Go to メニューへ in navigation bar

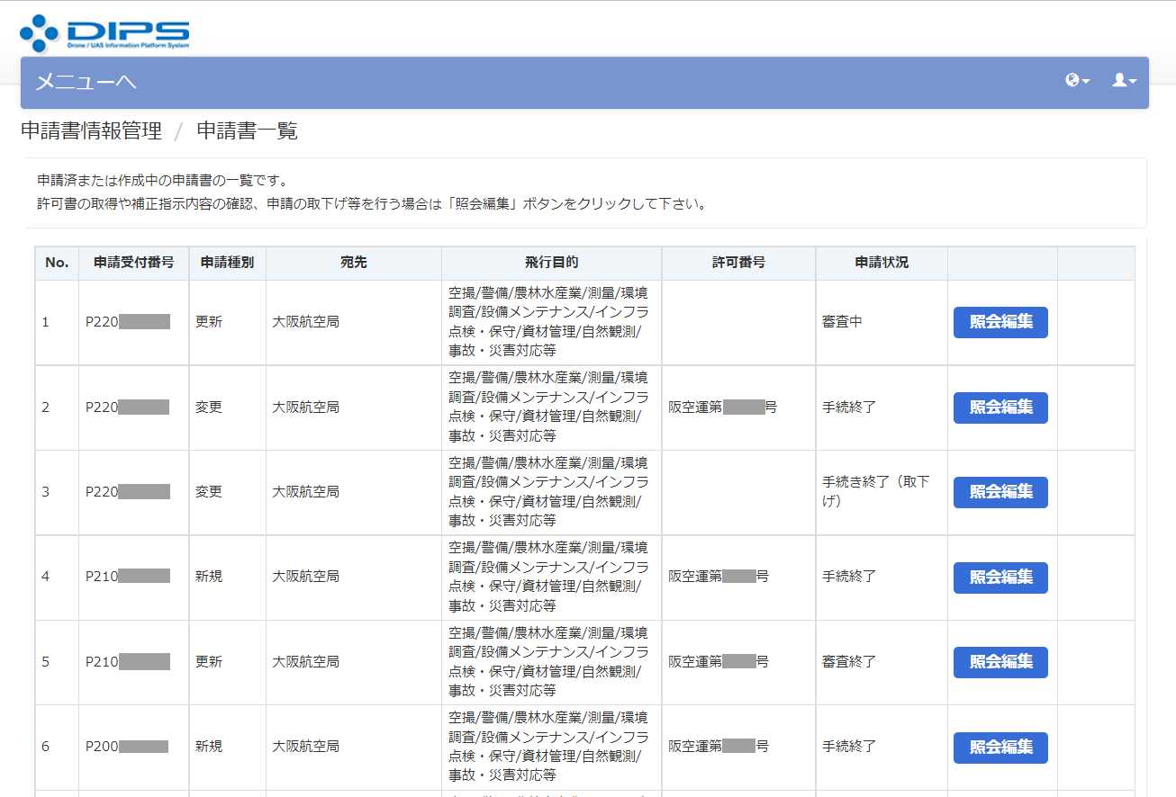click(x=86, y=83)
